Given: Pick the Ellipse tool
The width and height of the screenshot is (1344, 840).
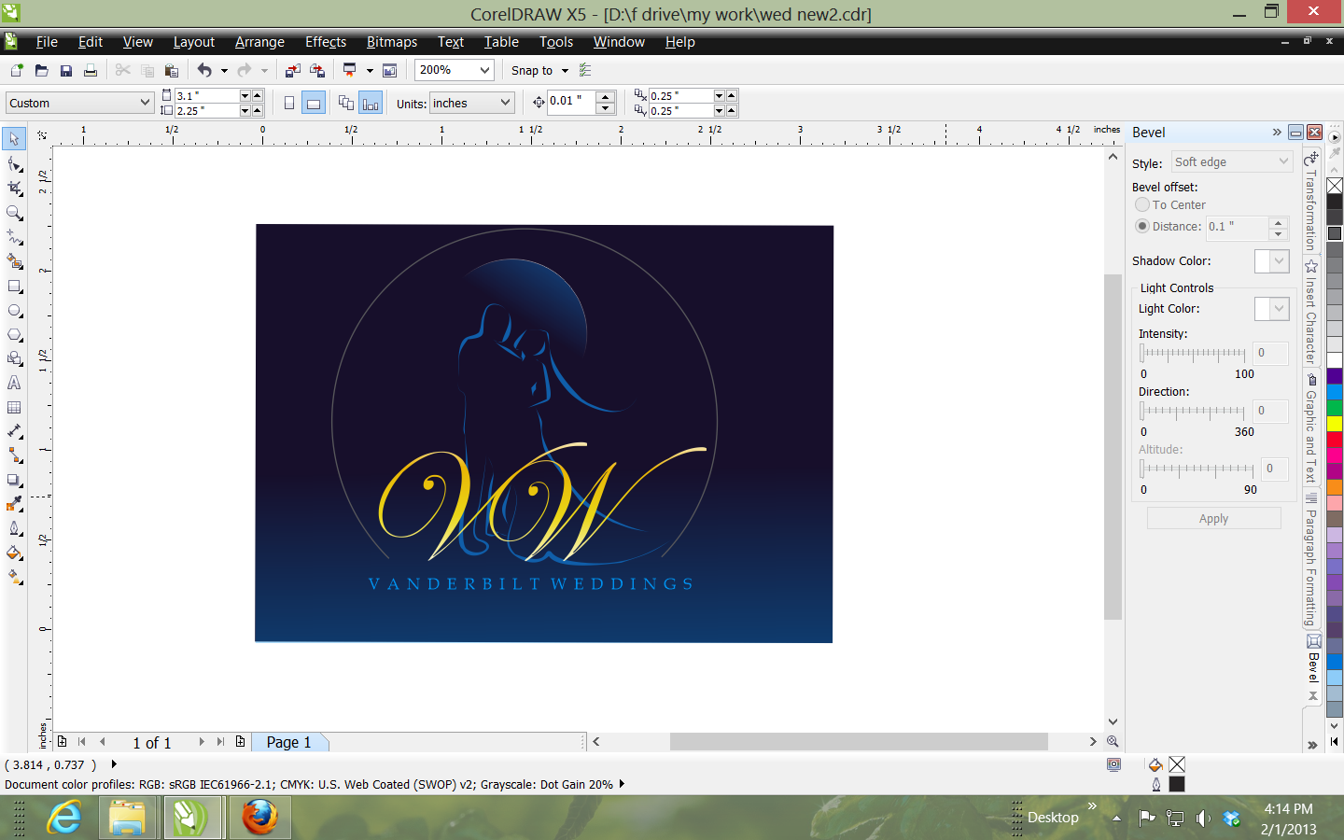Looking at the screenshot, I should pos(15,311).
